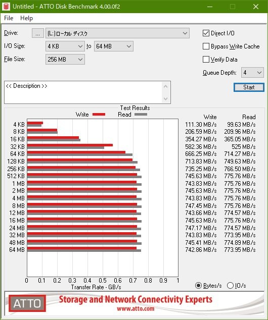This screenshot has width=268, height=320.
Task: Click the 64 MB row label in chart
Action: pyautogui.click(x=17, y=250)
